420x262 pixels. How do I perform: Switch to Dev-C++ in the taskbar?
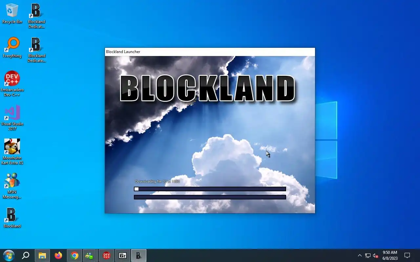coord(107,255)
